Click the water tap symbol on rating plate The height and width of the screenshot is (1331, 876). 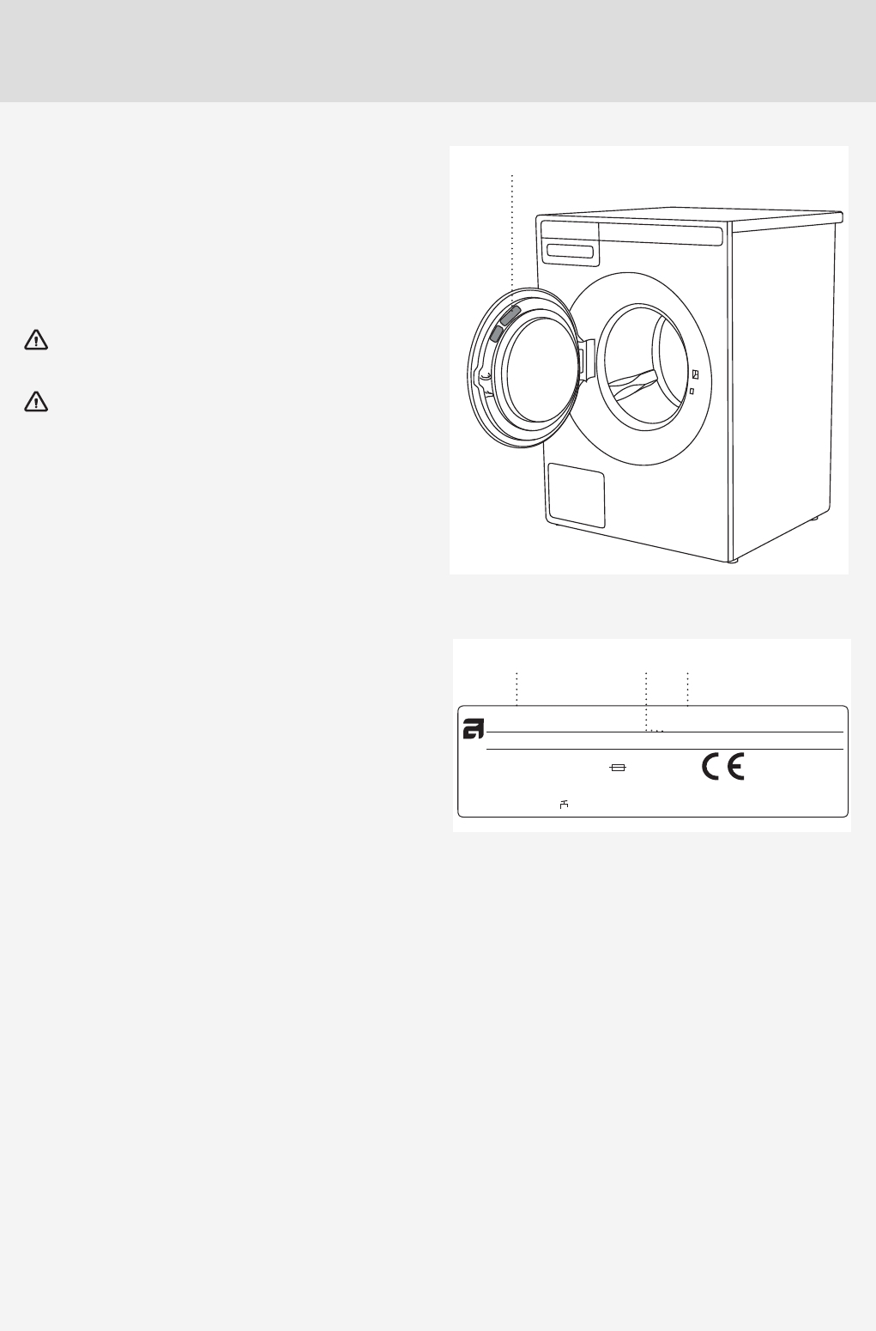[x=565, y=804]
